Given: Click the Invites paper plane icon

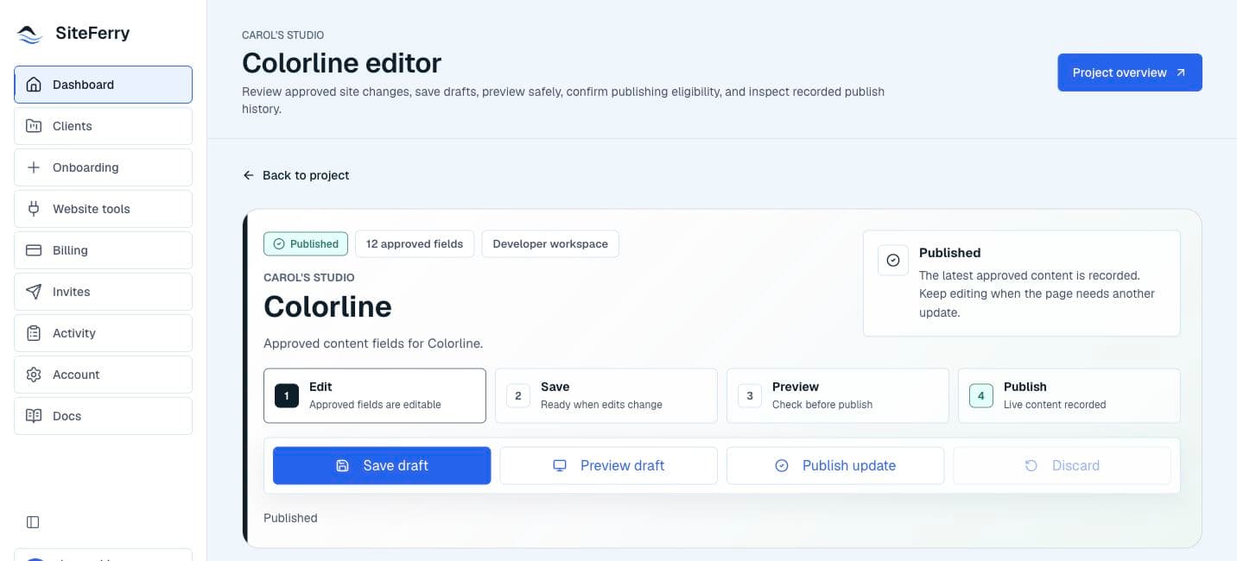Looking at the screenshot, I should [x=34, y=292].
